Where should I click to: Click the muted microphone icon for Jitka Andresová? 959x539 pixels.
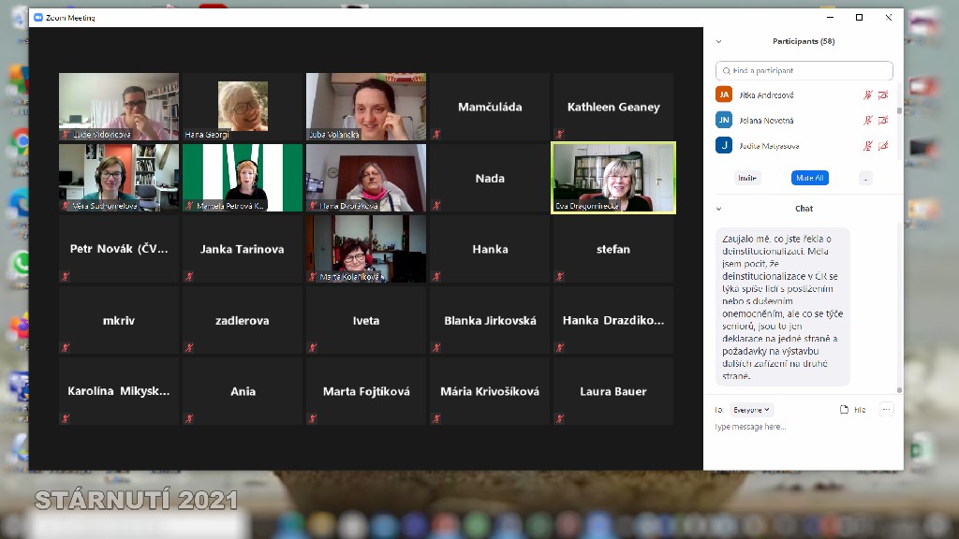click(x=868, y=95)
